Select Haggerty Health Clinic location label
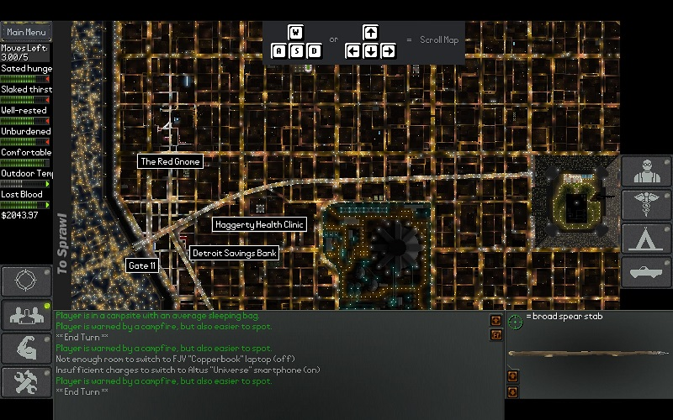 (x=258, y=224)
